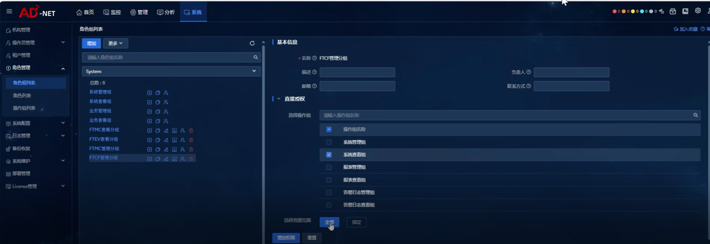Viewport: 710px width, 244px height.
Task: Click the search icon in the 选择操作组 field
Action: click(x=695, y=115)
